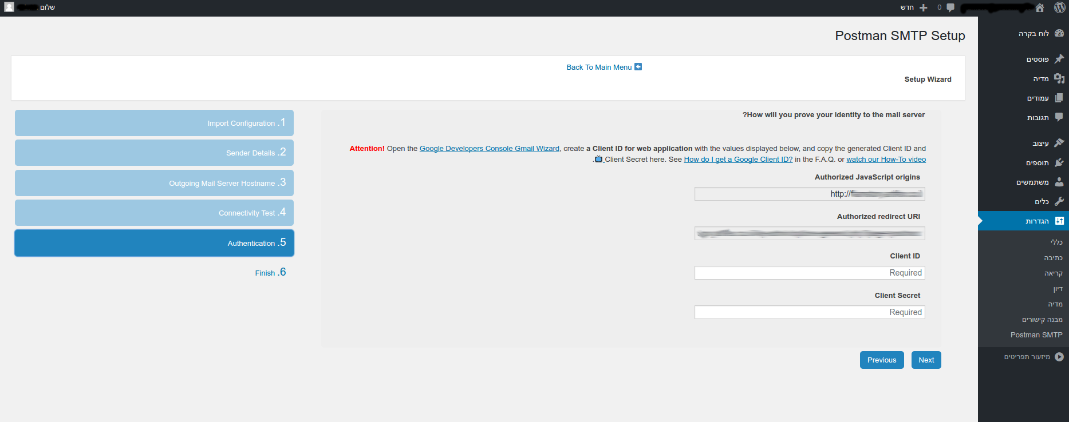Click the posts pushpin icon in sidebar

[x=1059, y=59]
